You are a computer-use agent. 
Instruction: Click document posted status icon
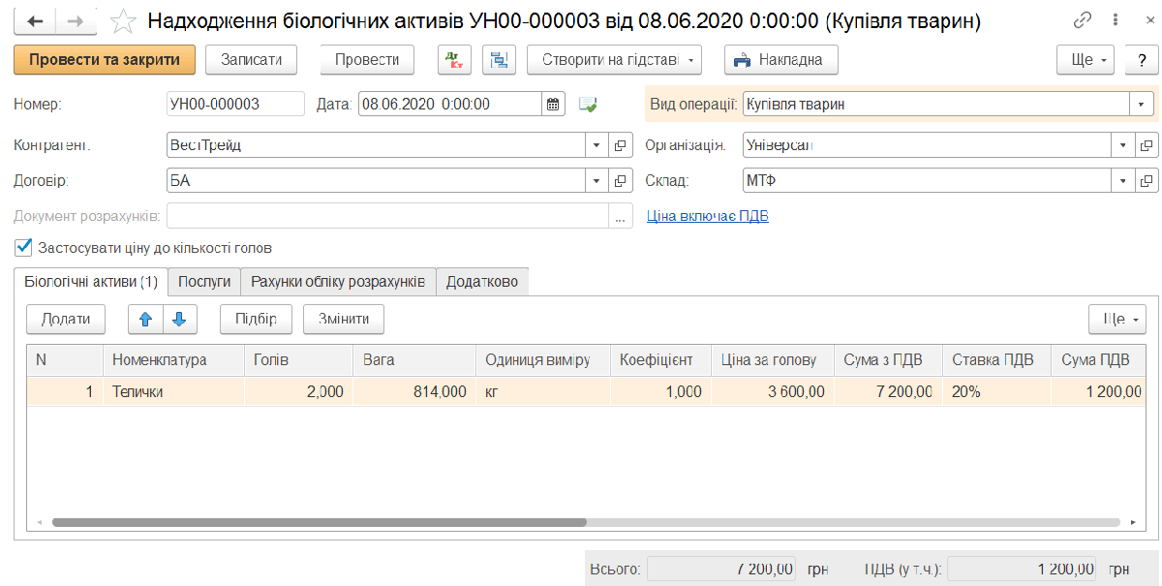[588, 104]
